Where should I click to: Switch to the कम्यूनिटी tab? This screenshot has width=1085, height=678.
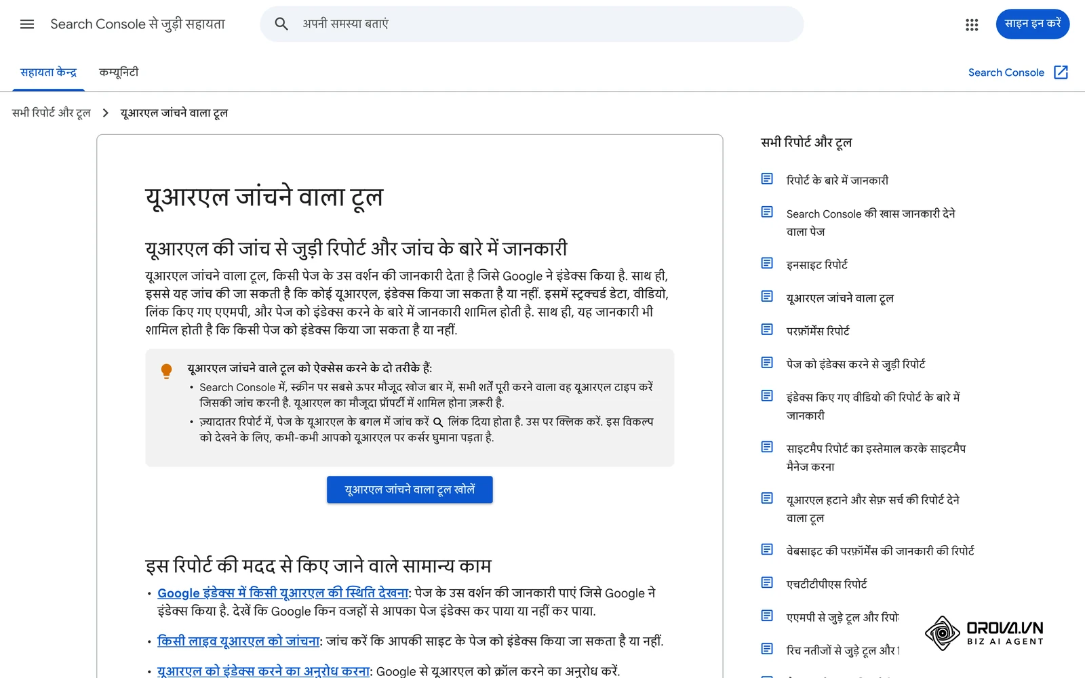pyautogui.click(x=119, y=73)
